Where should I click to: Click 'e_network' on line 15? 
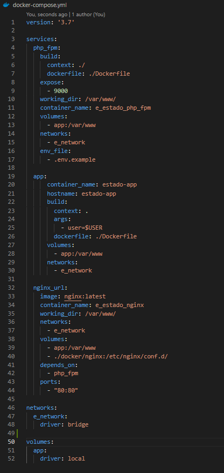[x=69, y=142]
